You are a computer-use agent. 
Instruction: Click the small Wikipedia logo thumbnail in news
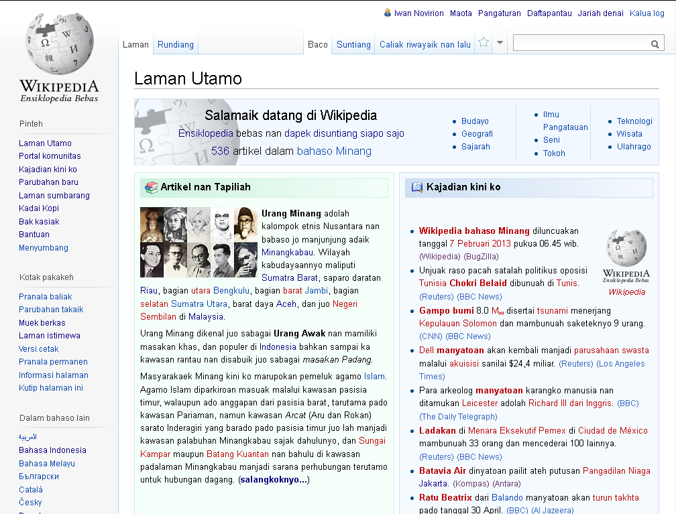click(626, 257)
